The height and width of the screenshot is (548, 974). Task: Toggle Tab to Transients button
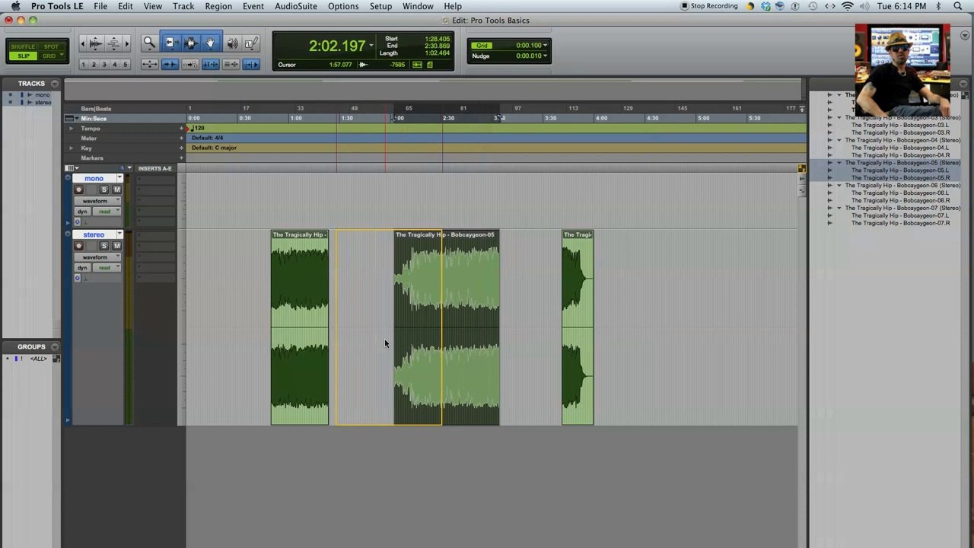pyautogui.click(x=170, y=65)
